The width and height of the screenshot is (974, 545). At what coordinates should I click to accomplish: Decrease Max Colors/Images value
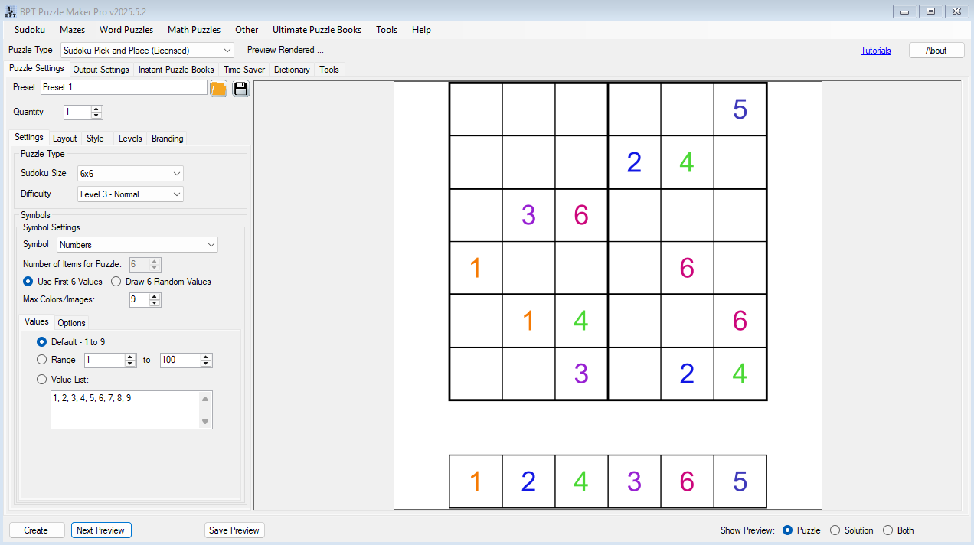(155, 303)
